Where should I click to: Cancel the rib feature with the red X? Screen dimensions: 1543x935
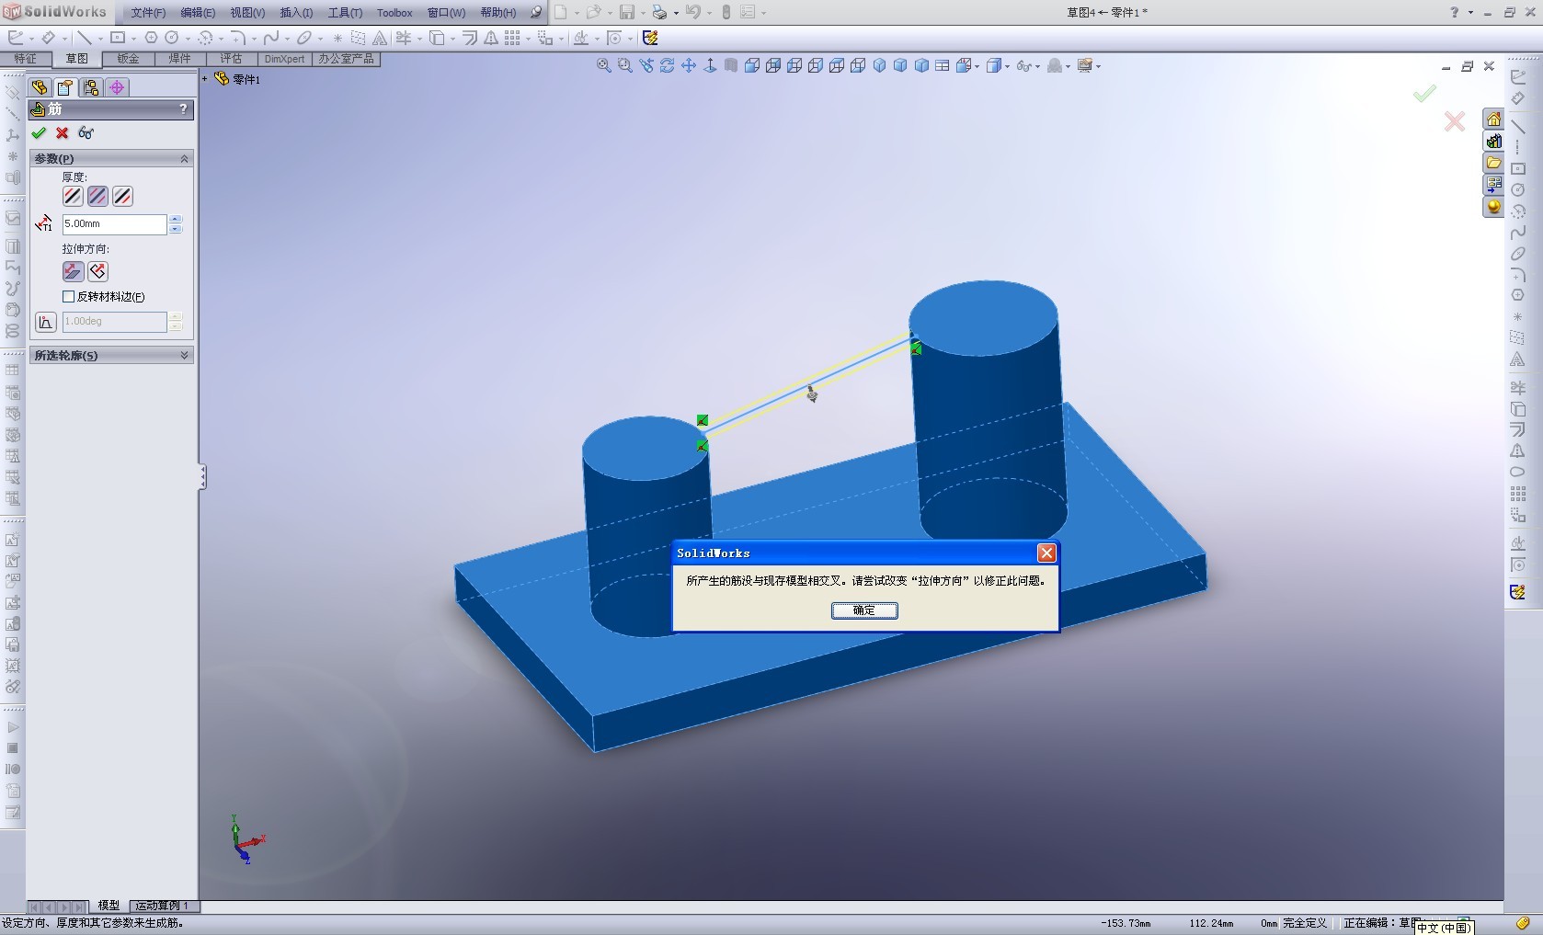(63, 133)
